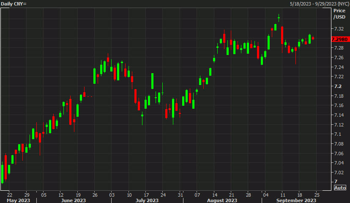Image resolution: width=350 pixels, height=203 pixels.
Task: Click the August 2023 month label
Action: [x=222, y=200]
